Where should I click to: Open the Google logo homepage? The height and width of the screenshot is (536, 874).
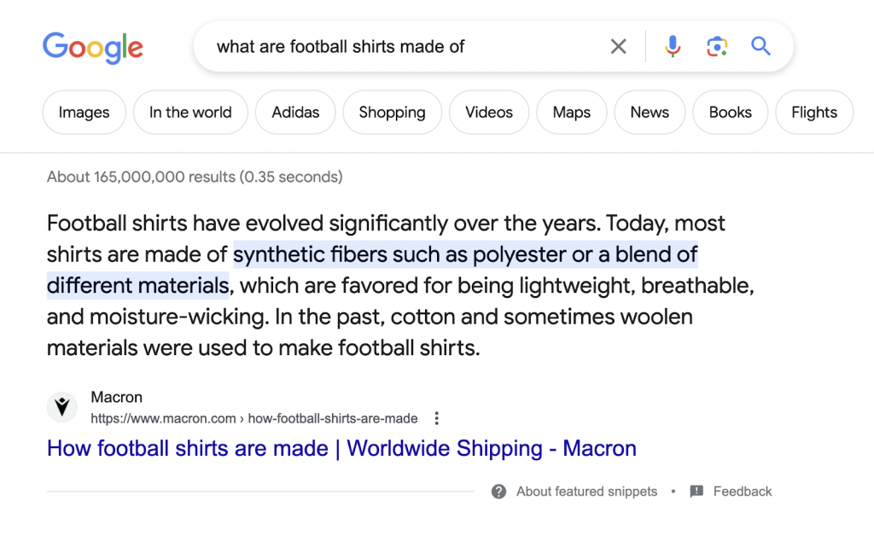pyautogui.click(x=93, y=48)
